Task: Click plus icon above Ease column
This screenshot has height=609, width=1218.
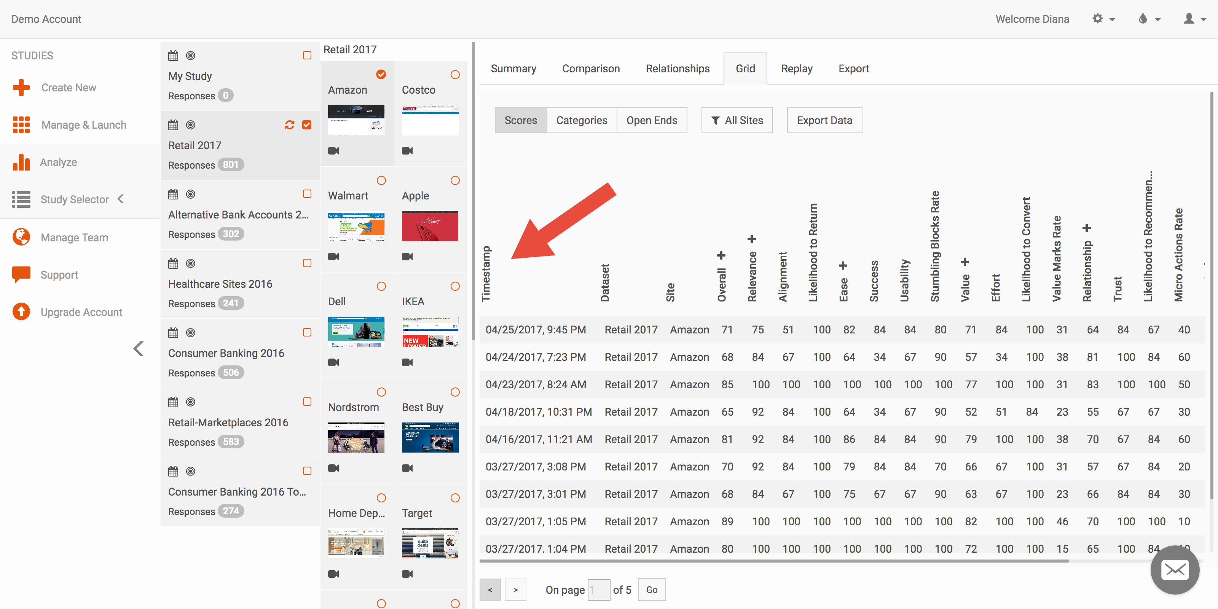Action: (x=843, y=266)
